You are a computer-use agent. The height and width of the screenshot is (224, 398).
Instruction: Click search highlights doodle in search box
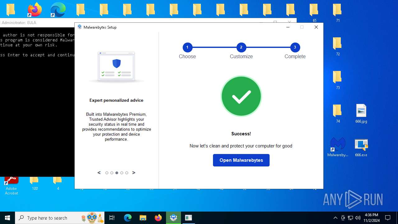92,218
